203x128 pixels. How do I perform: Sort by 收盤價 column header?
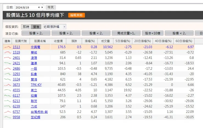58,41
